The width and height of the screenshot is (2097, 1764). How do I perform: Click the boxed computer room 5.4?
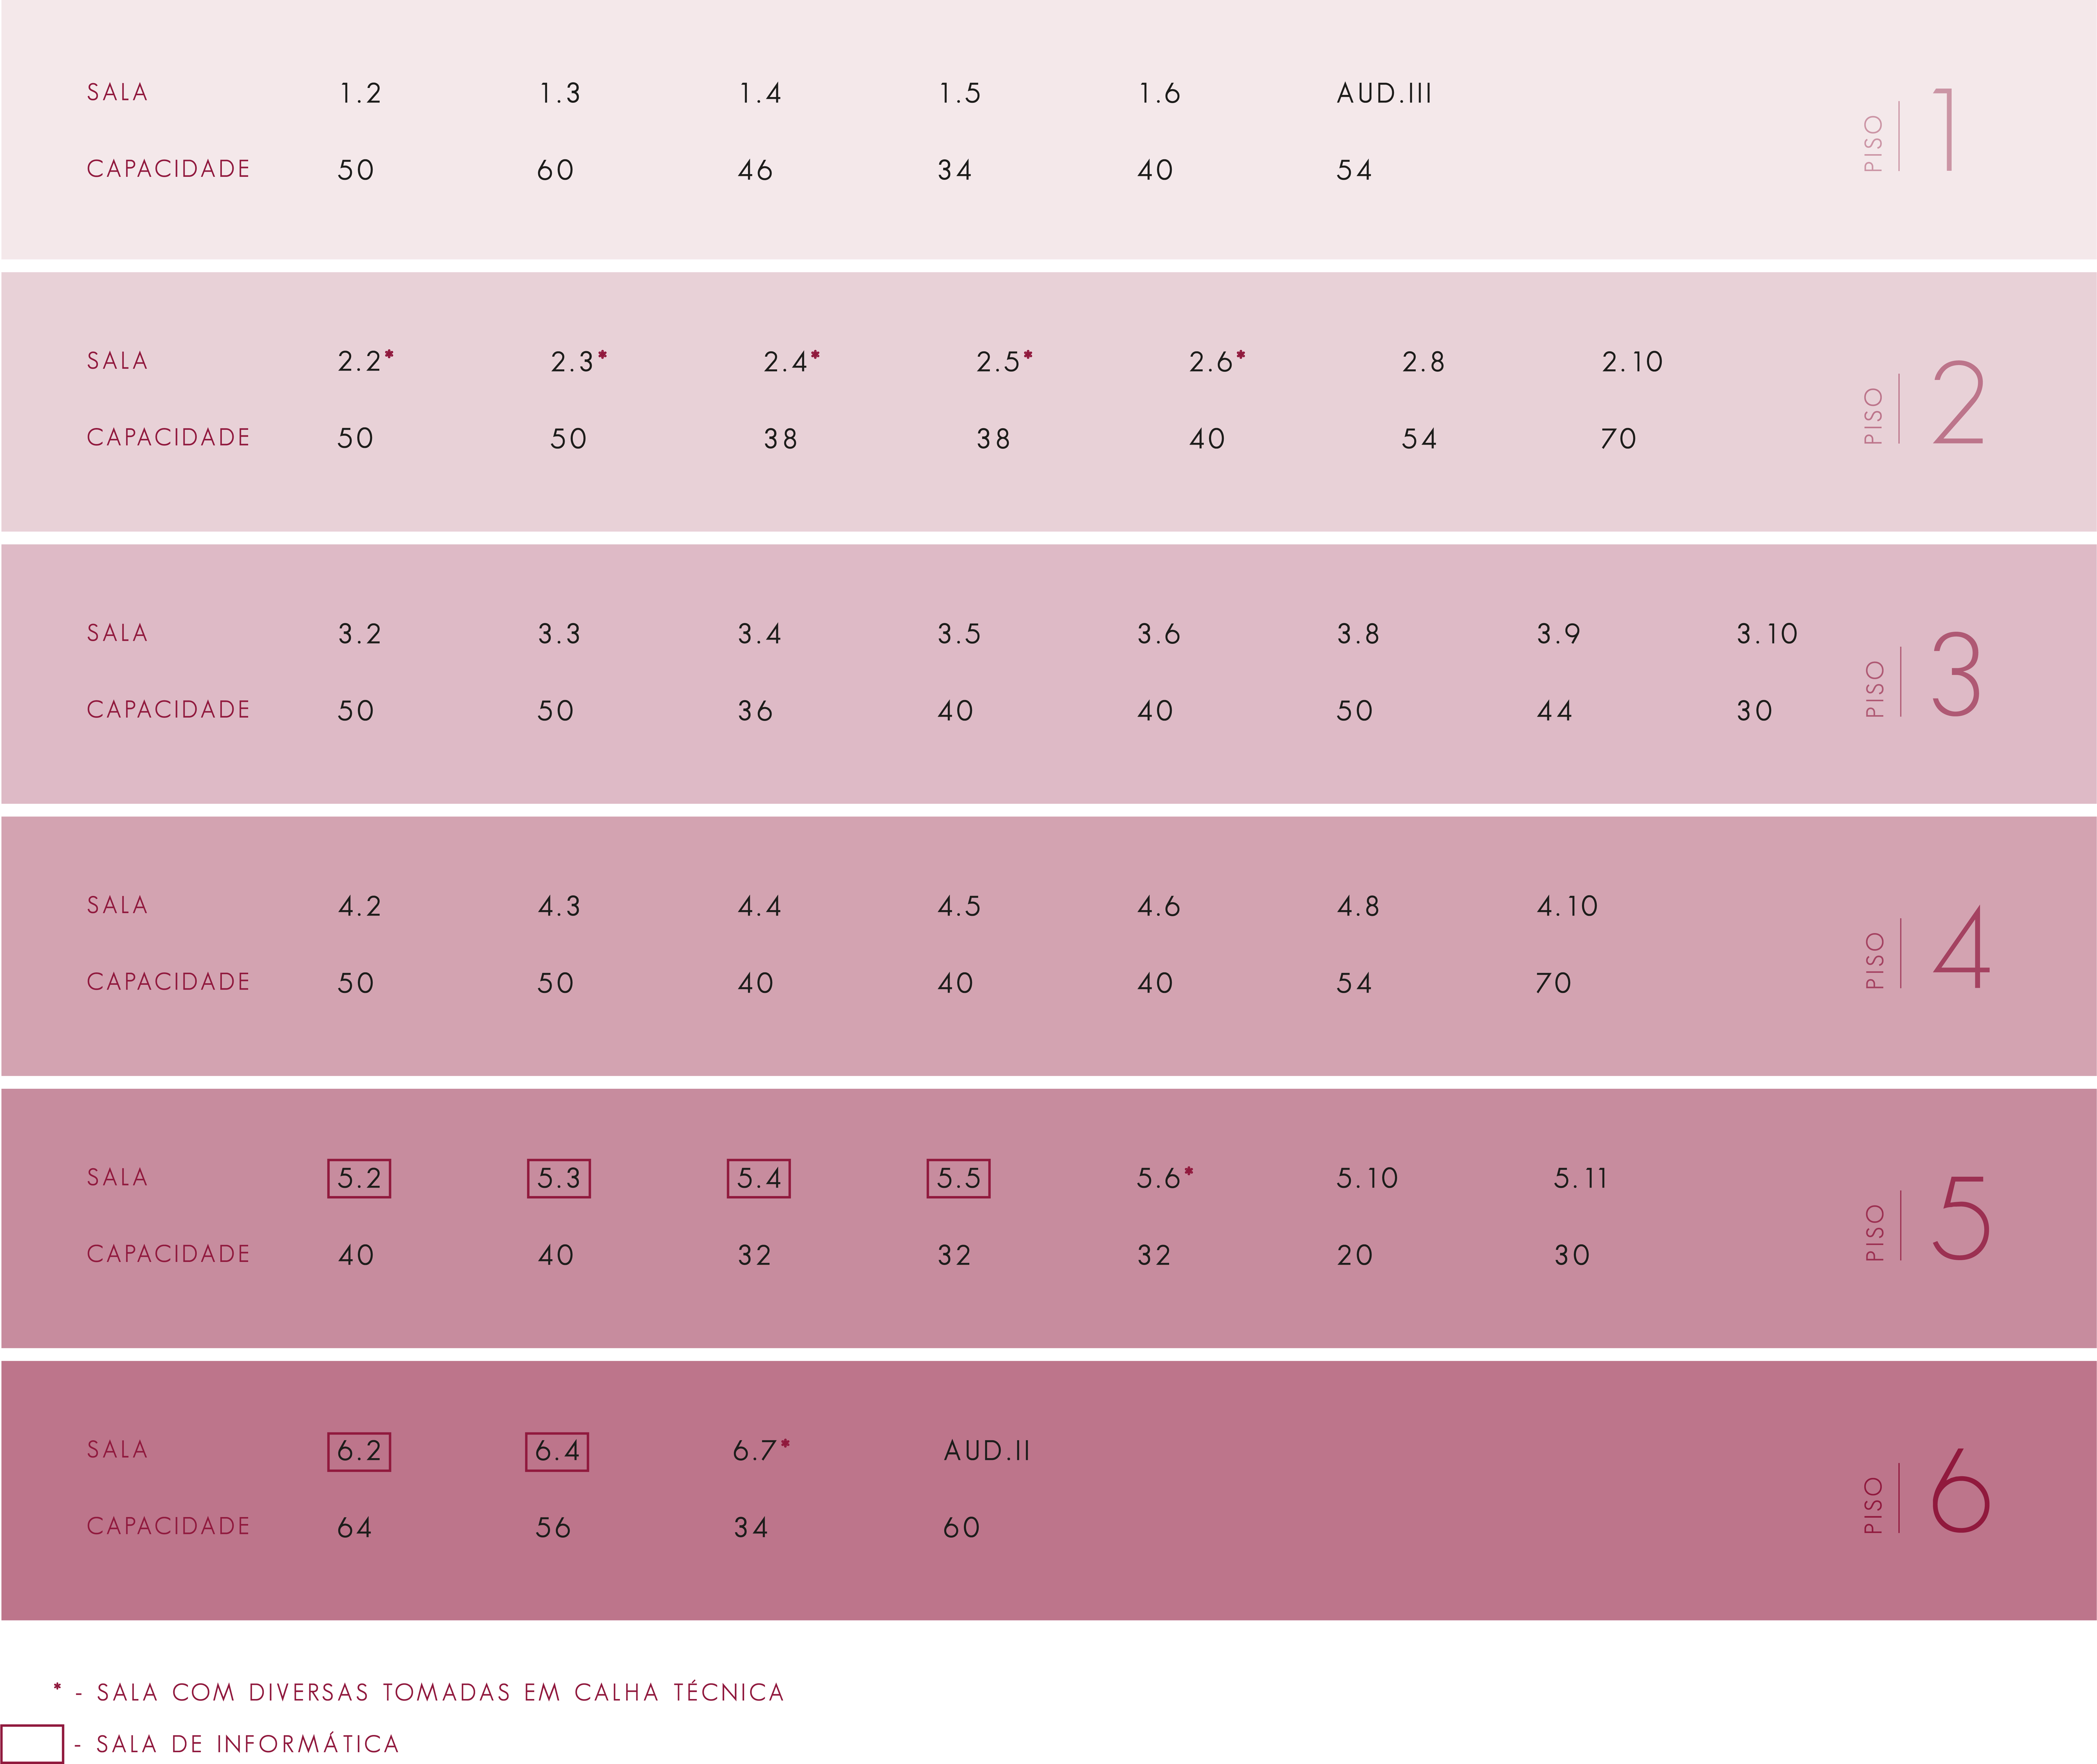coord(759,1178)
